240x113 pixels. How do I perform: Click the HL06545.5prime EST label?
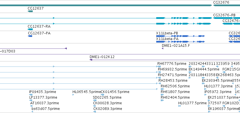tap(87, 92)
